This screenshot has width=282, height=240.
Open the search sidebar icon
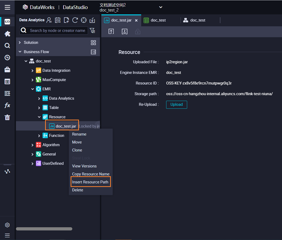7,46
